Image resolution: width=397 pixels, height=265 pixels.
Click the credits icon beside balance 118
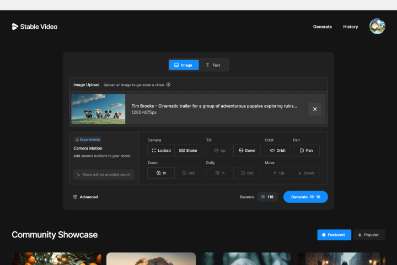click(263, 197)
